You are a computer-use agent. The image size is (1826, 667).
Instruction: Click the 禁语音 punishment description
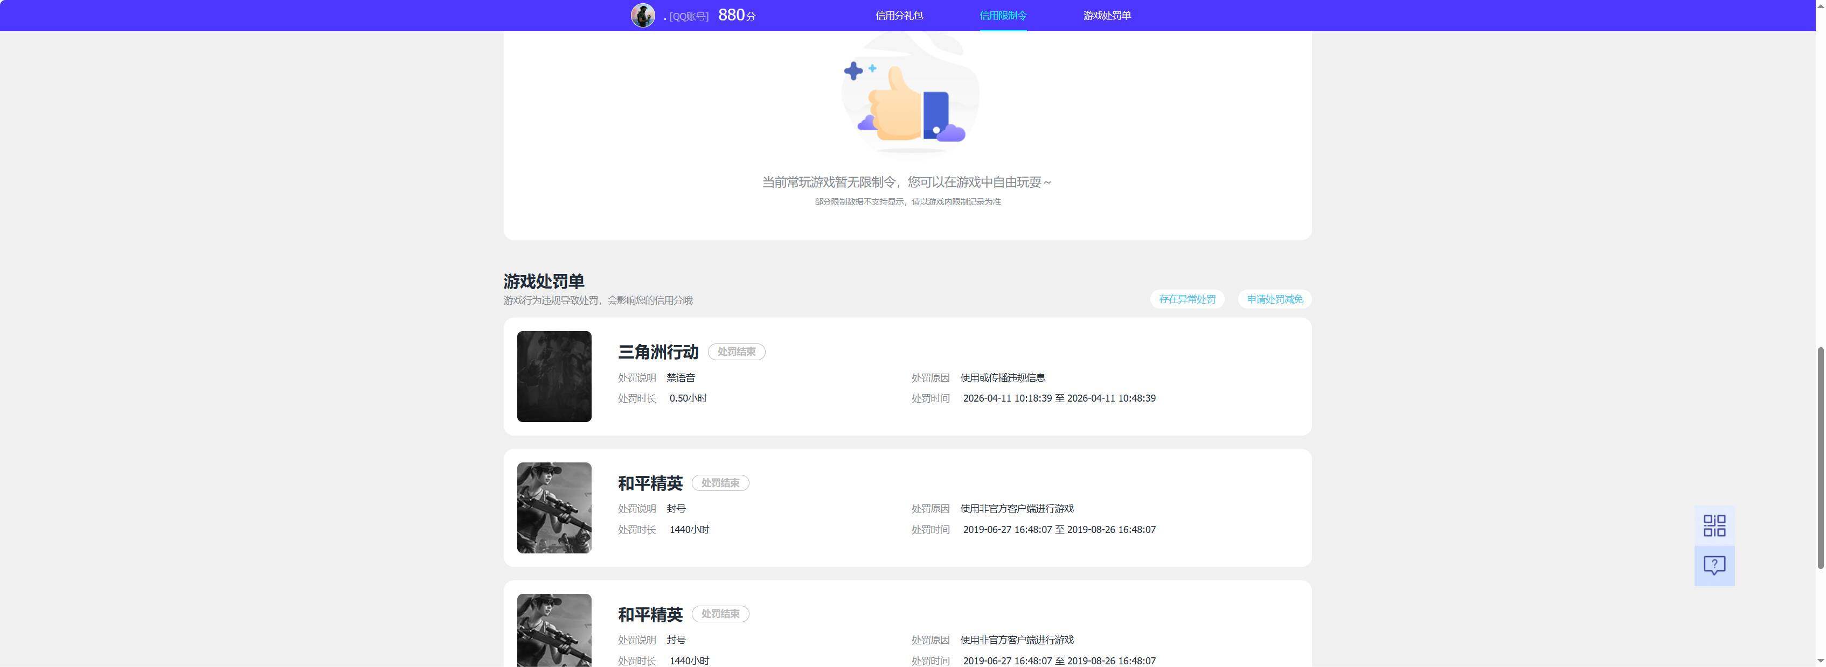click(681, 378)
